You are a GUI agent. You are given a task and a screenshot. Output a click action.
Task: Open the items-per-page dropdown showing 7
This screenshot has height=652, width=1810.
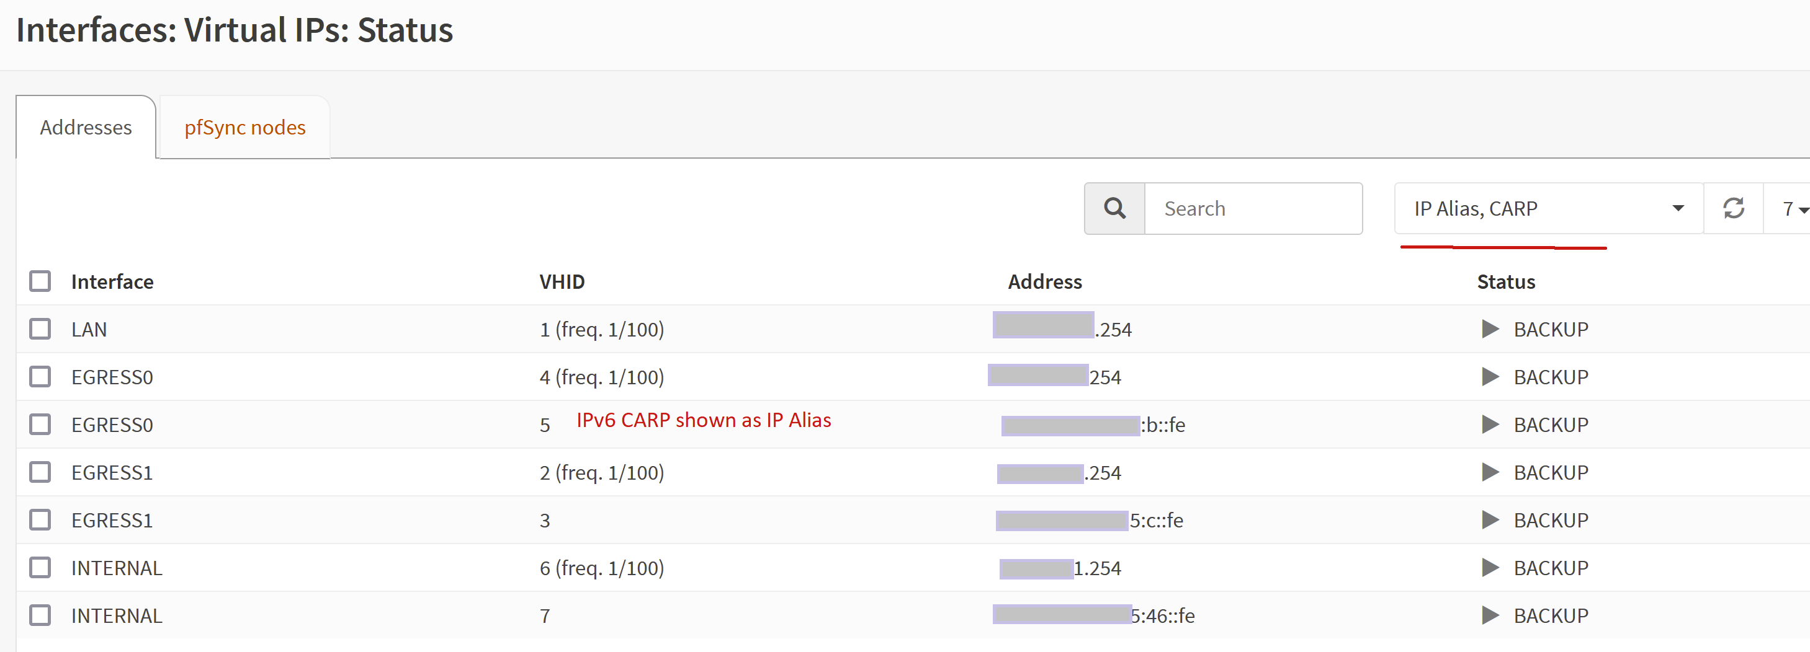tap(1790, 208)
